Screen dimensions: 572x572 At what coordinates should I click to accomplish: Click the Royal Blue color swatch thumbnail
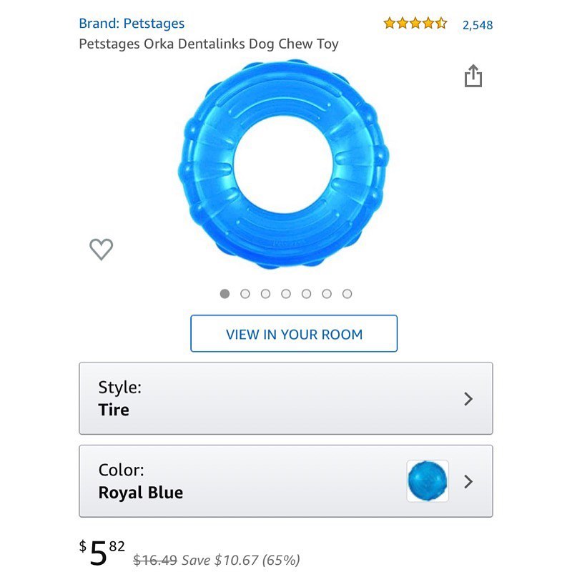pos(428,480)
